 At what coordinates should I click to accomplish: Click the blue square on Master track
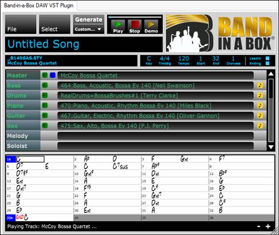[53, 75]
